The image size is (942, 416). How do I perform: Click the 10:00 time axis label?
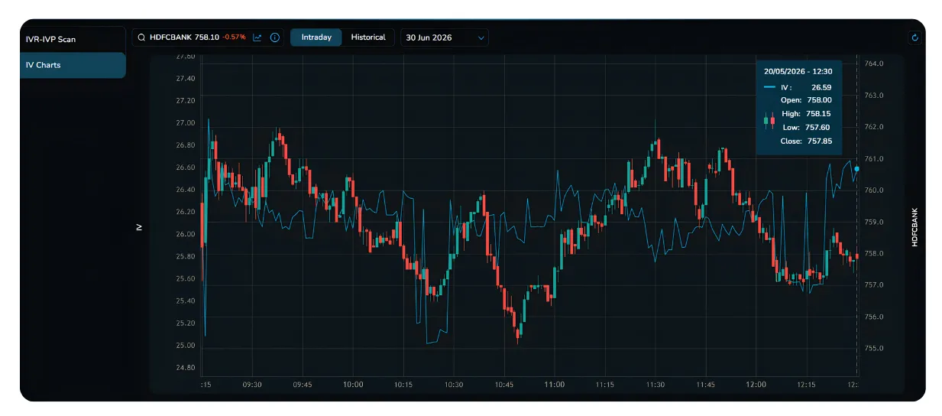(353, 385)
